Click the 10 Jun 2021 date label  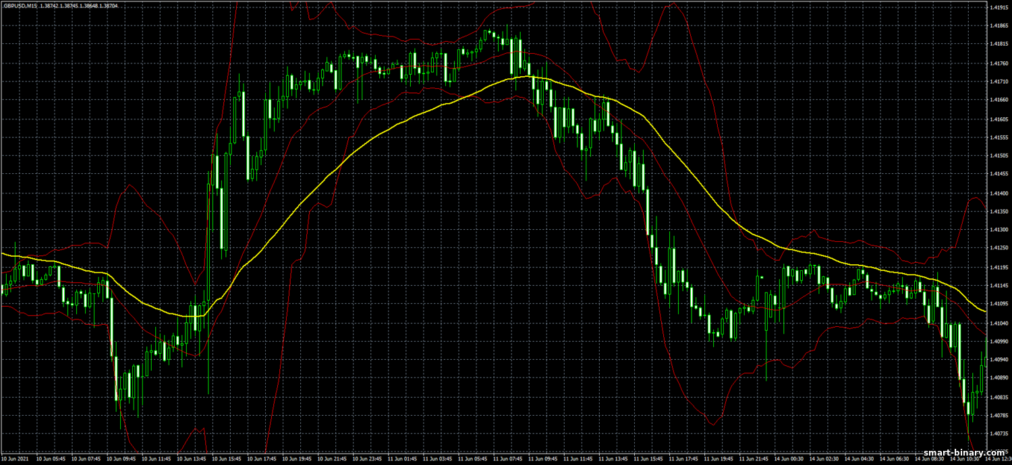tap(14, 459)
